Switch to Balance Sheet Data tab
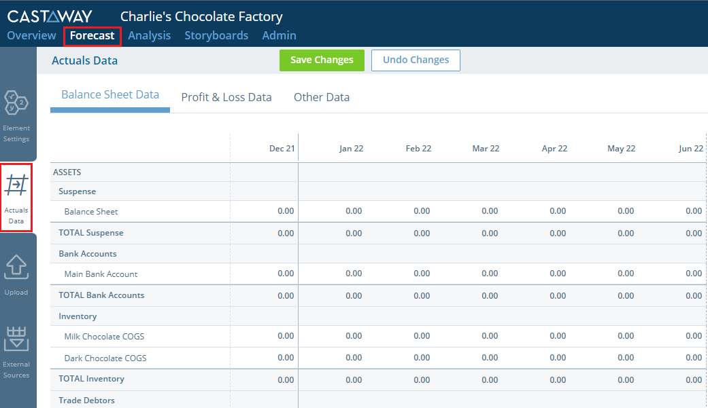 pyautogui.click(x=110, y=94)
